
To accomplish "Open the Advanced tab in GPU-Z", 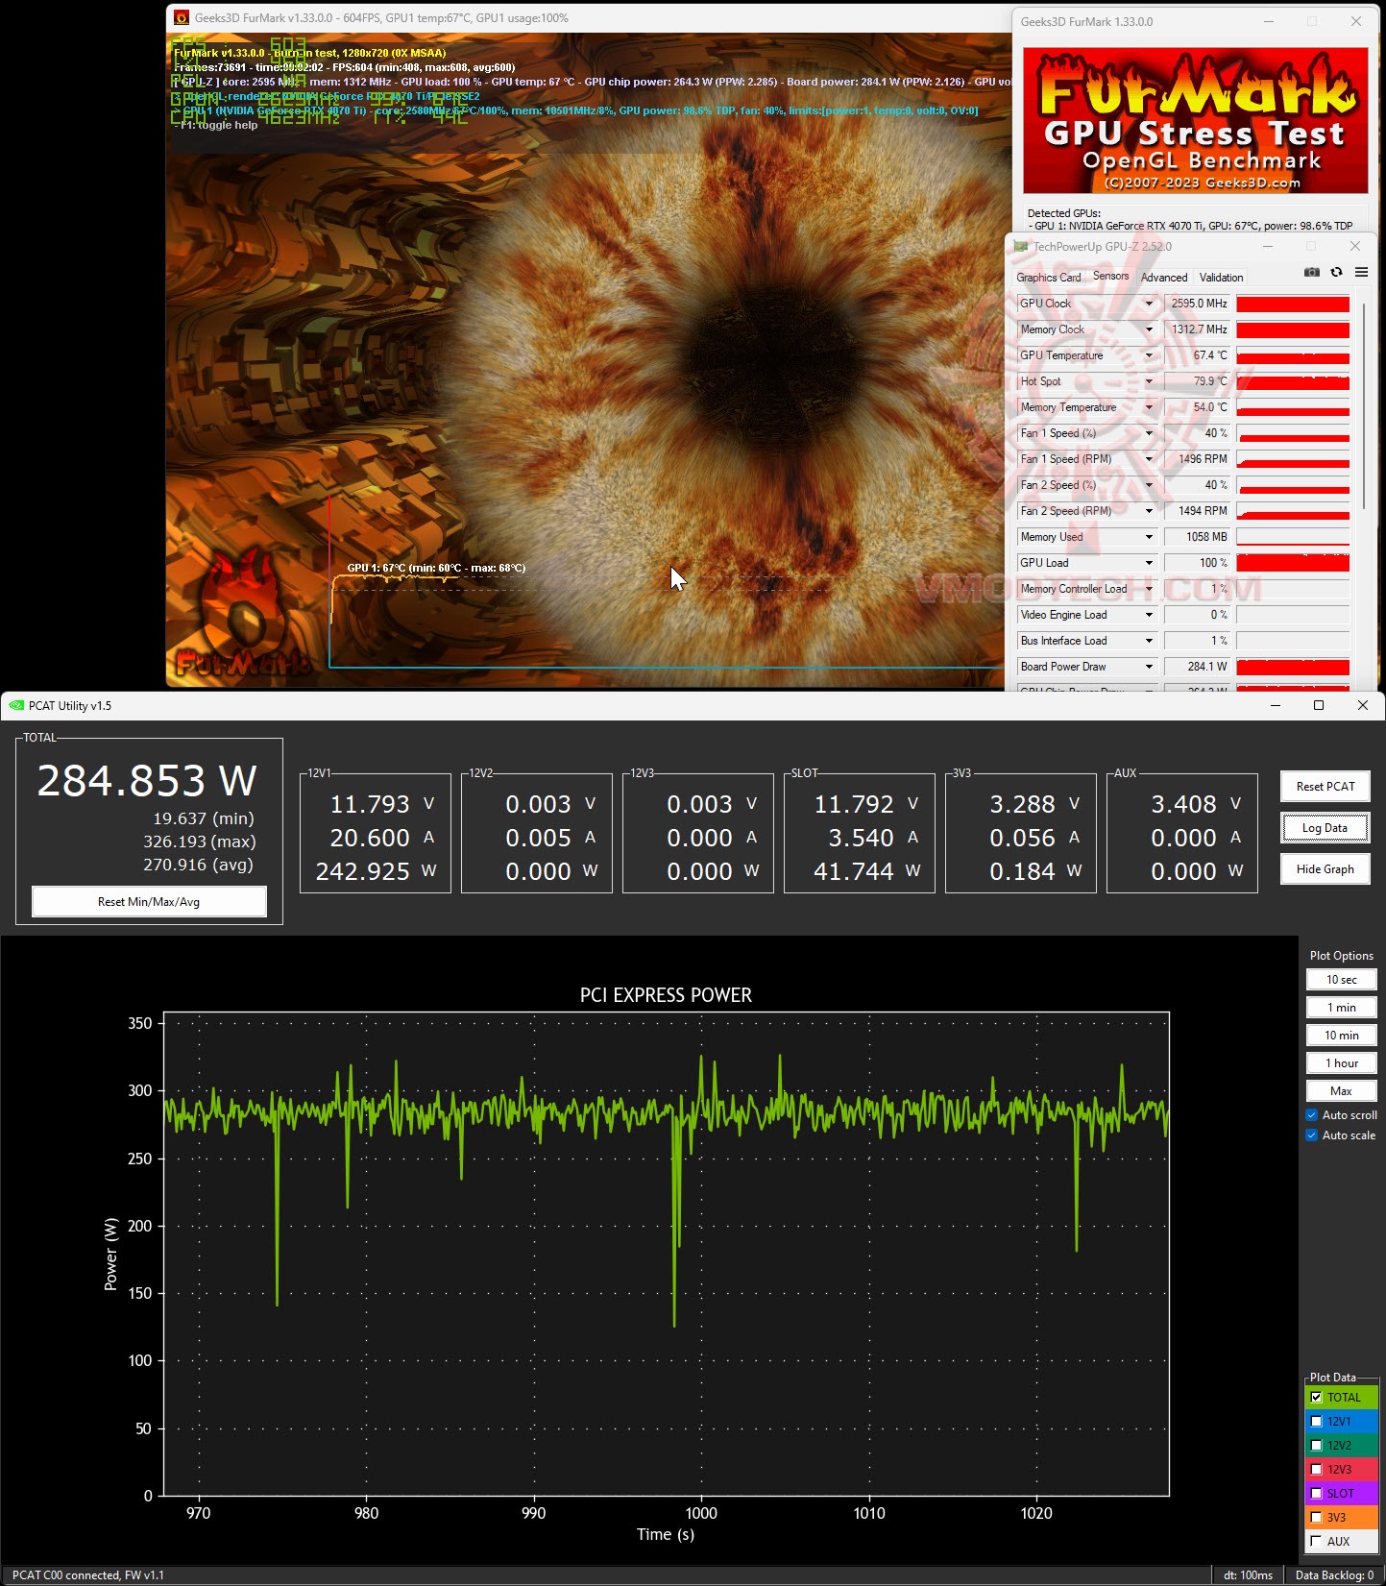I will (x=1164, y=278).
